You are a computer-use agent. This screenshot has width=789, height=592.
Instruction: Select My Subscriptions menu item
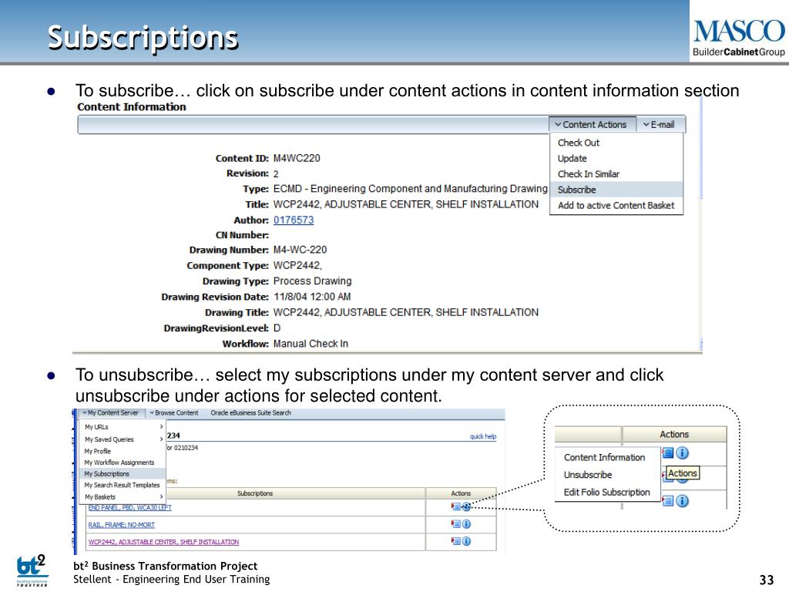pyautogui.click(x=106, y=474)
